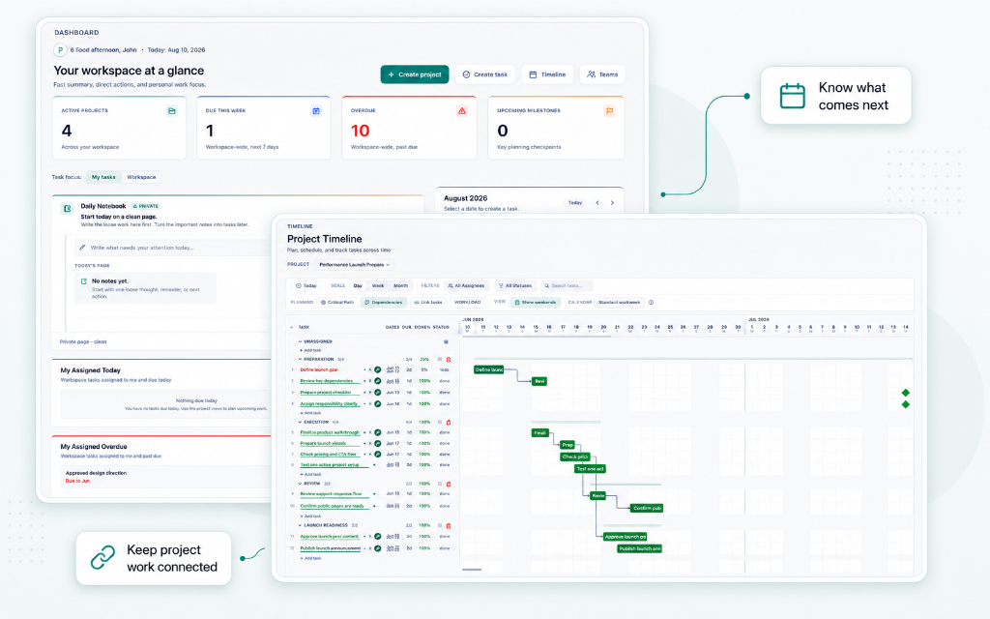Collapse the Launch Readiness group

click(300, 525)
